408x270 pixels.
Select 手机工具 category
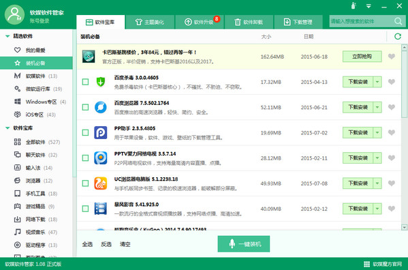(x=36, y=194)
